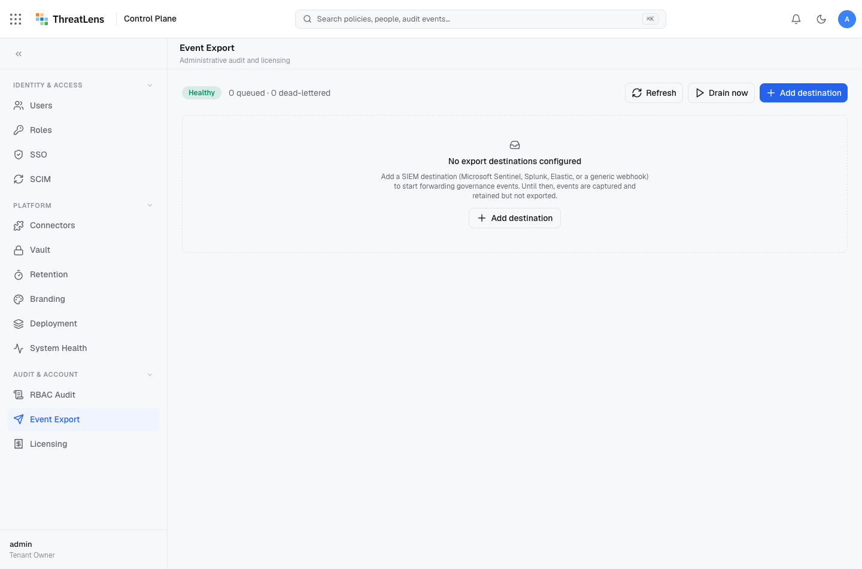Click the ThreatLens logo
This screenshot has width=862, height=569.
70,19
